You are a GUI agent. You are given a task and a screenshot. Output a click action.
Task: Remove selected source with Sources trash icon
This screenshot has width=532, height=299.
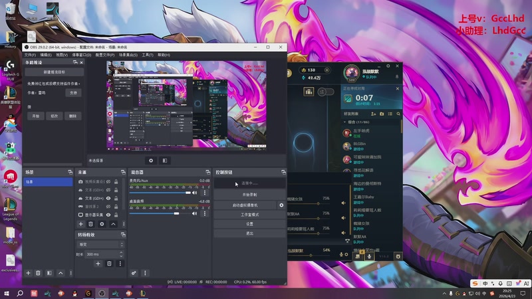90,224
